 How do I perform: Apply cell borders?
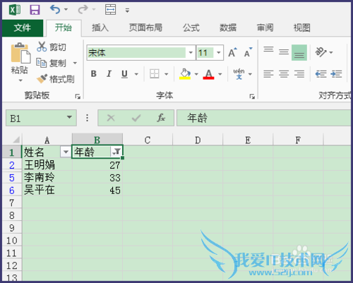pos(155,74)
